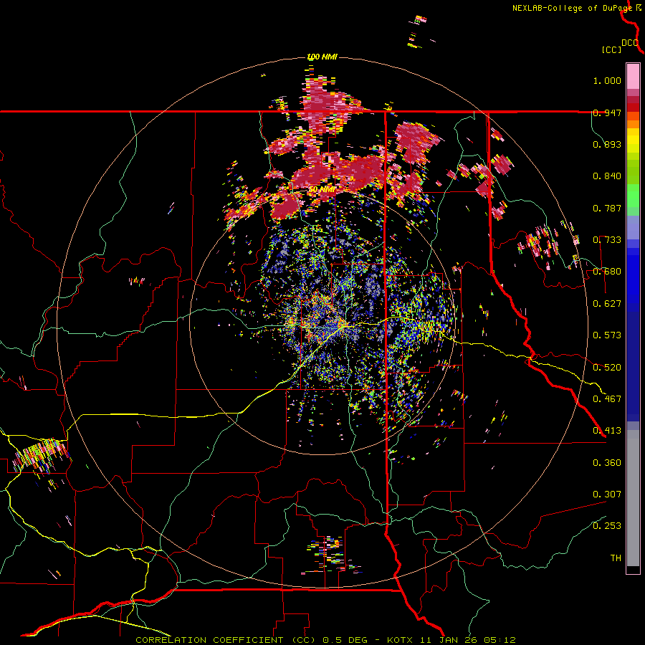
Task: Click the DCC label above the scale
Action: click(x=630, y=43)
